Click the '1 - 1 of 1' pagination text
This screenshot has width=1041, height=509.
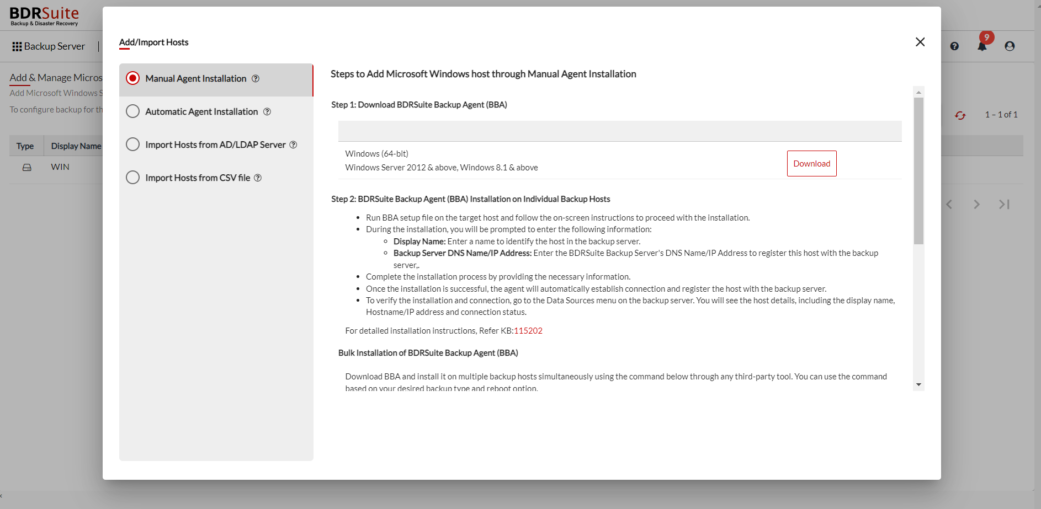tap(1001, 115)
